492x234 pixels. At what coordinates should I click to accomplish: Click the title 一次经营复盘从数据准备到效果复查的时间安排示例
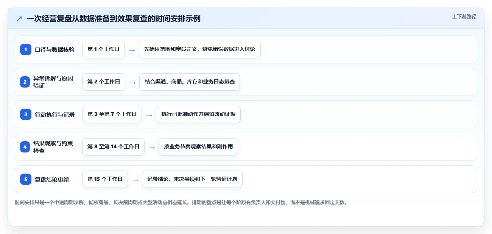point(114,18)
